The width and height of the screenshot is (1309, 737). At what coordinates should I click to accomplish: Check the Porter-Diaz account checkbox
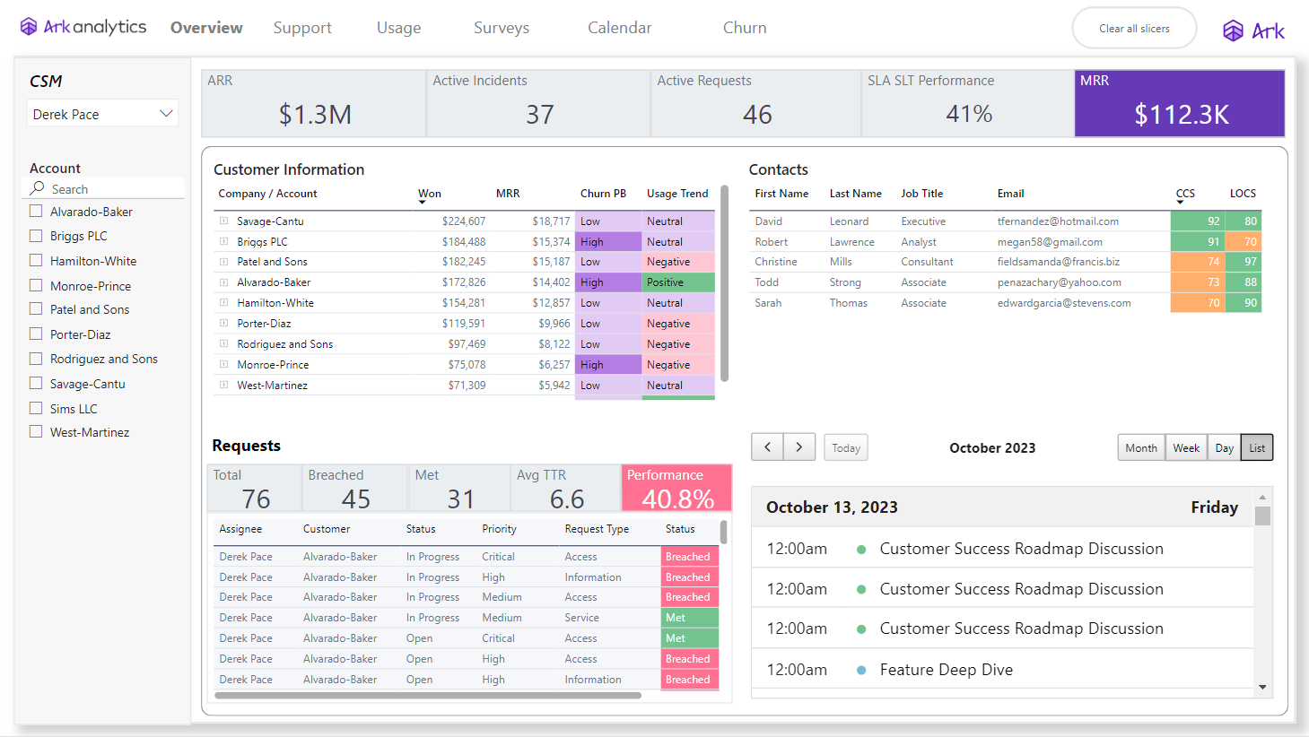tap(35, 334)
